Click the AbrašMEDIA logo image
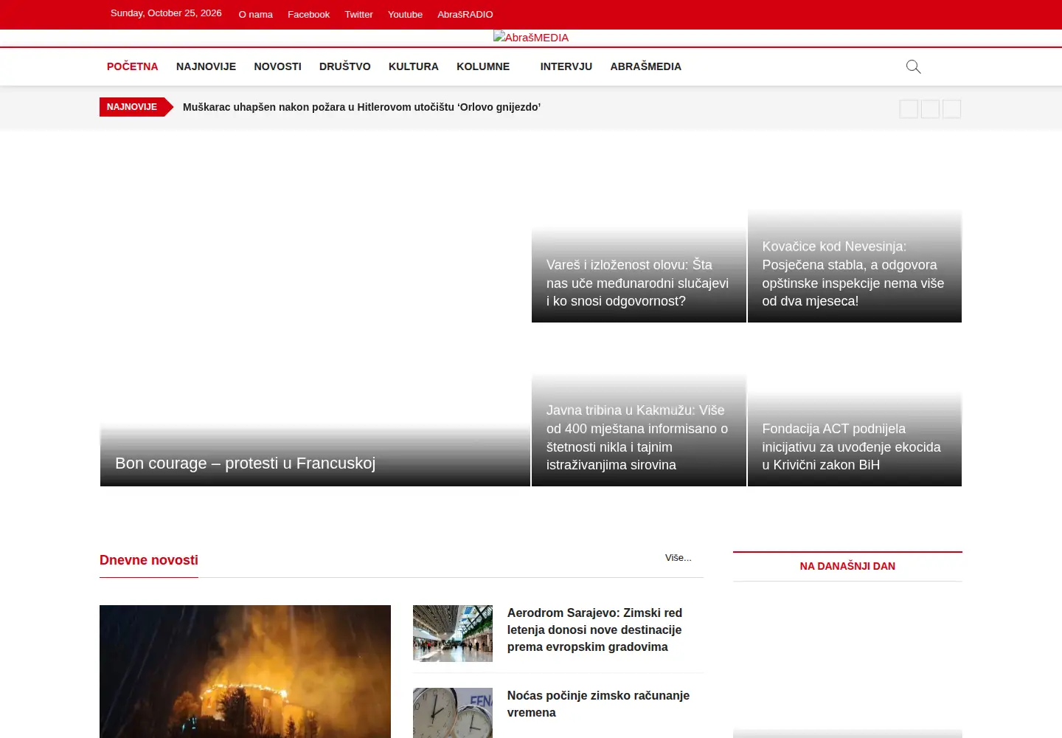The height and width of the screenshot is (738, 1062). (x=531, y=38)
